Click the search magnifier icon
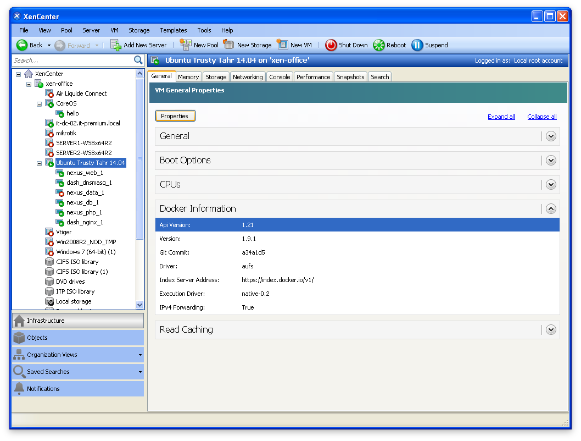 (138, 60)
